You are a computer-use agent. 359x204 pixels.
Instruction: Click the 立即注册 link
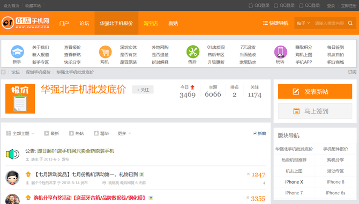tap(348, 5)
